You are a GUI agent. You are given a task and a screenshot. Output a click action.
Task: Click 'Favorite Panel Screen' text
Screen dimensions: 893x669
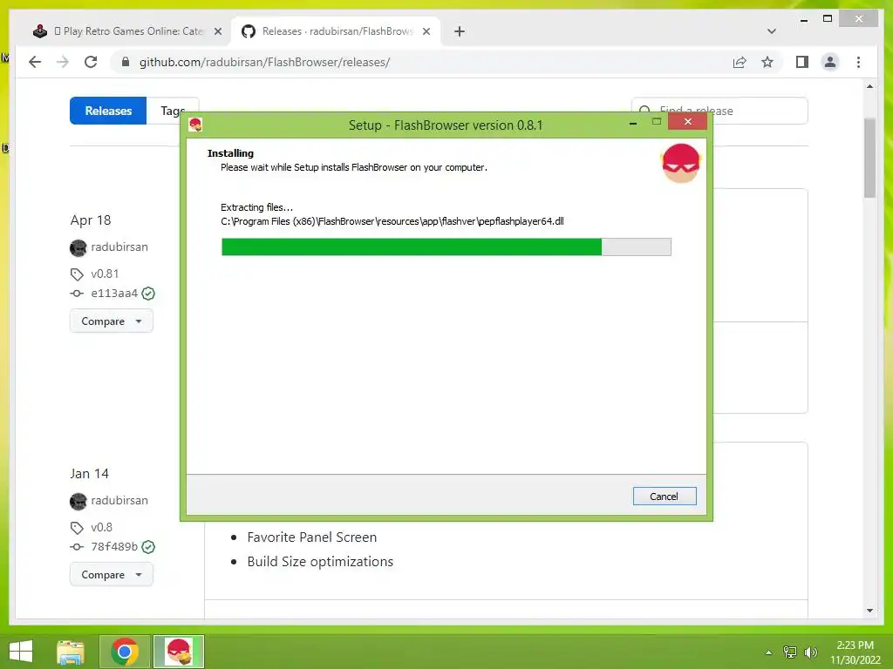(312, 537)
